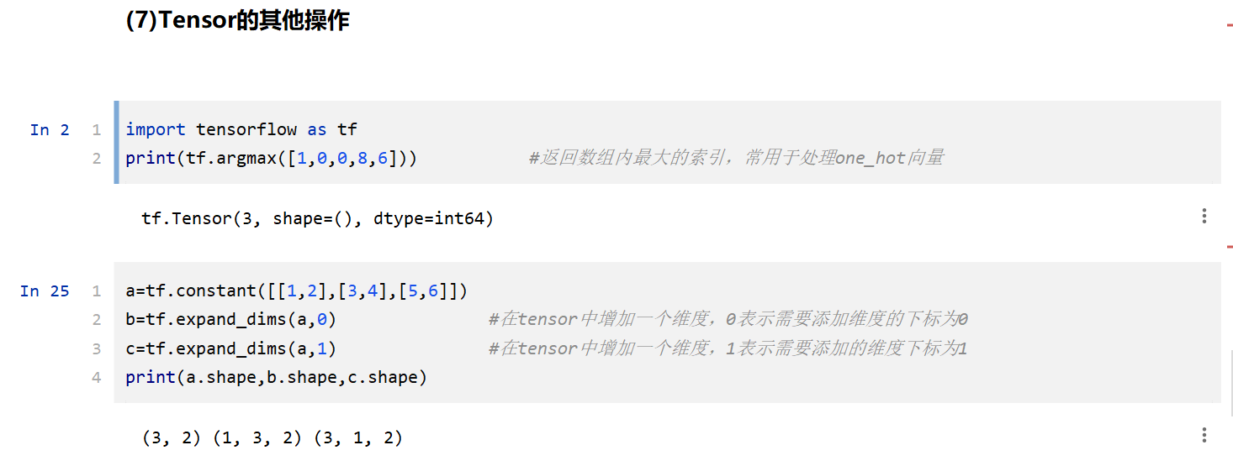
Task: Click line number 3 in cell In 25
Action: (97, 348)
